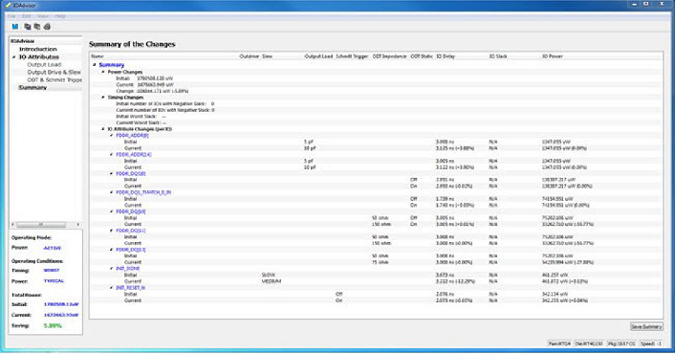This screenshot has width=675, height=354.
Task: Select Output Load in the sidebar tree
Action: coord(44,65)
